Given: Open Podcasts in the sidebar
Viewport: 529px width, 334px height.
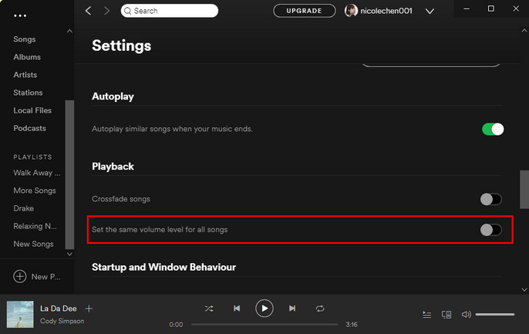Looking at the screenshot, I should (29, 128).
